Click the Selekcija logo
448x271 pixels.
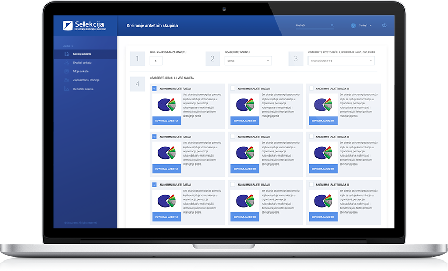[x=85, y=25]
